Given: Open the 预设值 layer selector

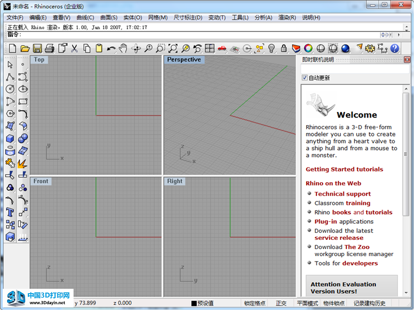Looking at the screenshot, I should coord(205,303).
